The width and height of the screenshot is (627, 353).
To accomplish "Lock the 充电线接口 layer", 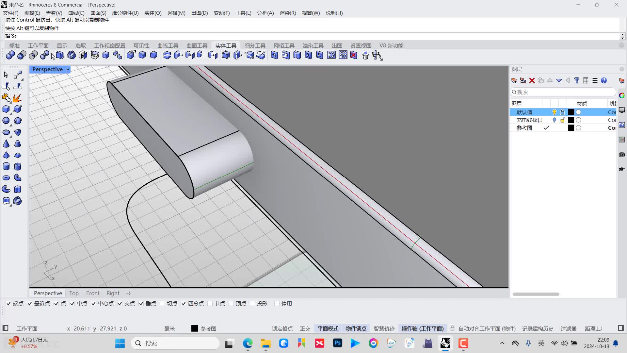I will click(x=562, y=120).
